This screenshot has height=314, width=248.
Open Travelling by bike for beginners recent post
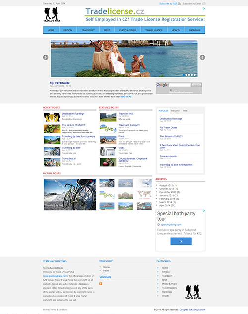(78, 136)
